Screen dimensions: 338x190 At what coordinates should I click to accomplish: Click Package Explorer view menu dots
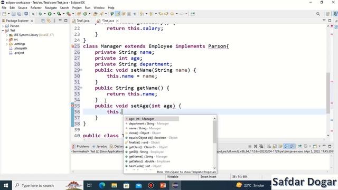pos(54,21)
